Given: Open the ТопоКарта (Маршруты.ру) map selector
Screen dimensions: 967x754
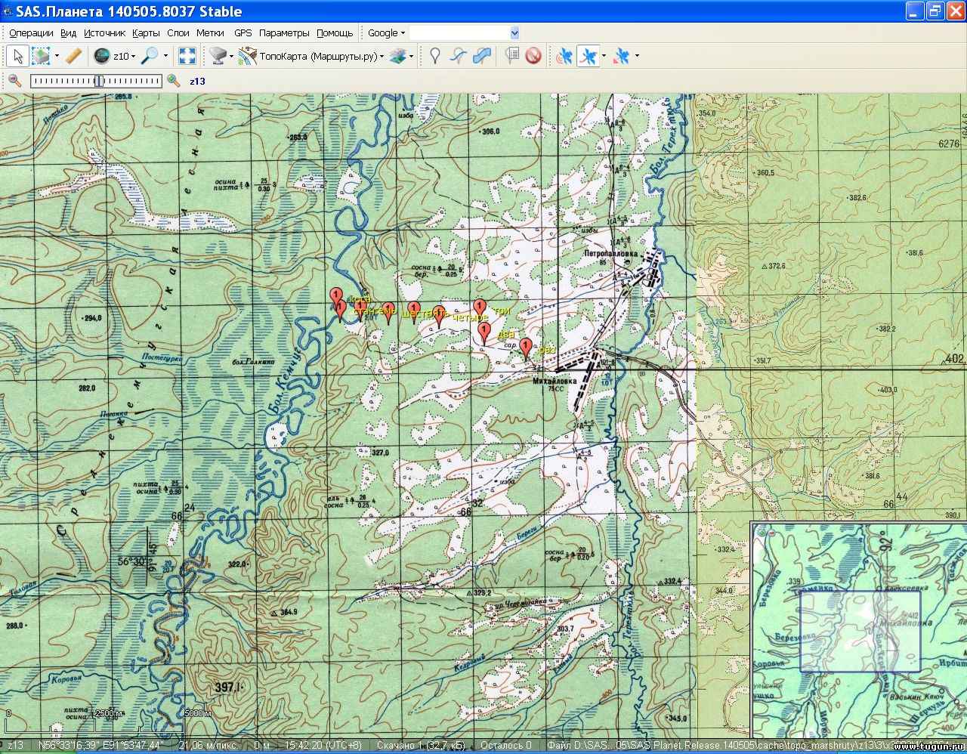Looking at the screenshot, I should click(x=322, y=56).
